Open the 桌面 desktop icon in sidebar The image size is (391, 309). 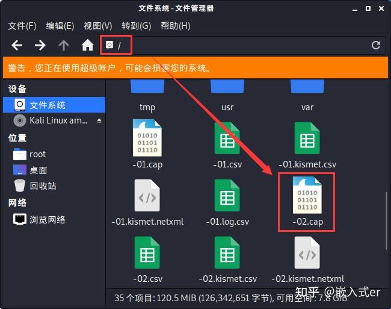click(19, 170)
